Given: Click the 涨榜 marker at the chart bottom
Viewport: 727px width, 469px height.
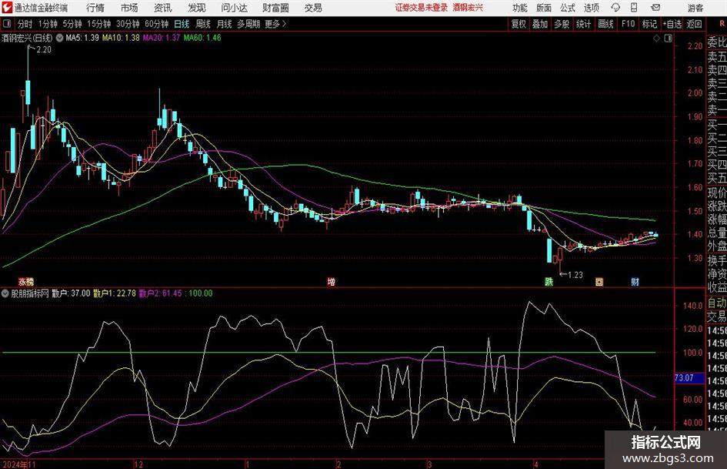Looking at the screenshot, I should pos(26,281).
